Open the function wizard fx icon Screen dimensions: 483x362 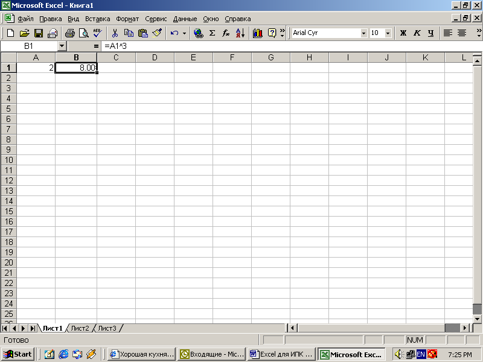coord(226,33)
